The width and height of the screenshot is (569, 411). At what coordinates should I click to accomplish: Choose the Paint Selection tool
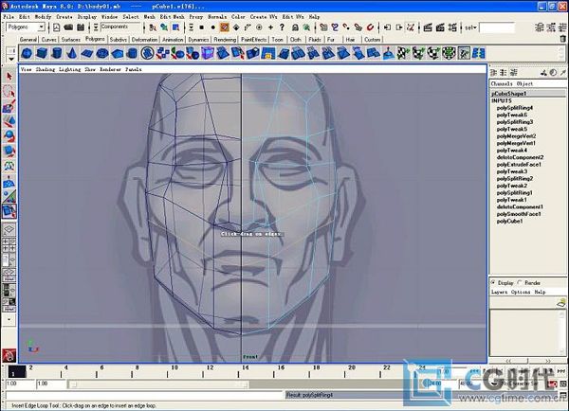[9, 106]
